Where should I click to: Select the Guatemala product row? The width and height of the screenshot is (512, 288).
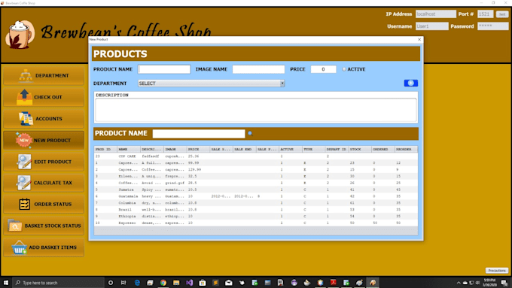point(256,196)
